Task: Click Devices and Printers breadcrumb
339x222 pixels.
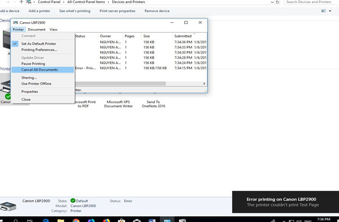Action: coord(128,2)
